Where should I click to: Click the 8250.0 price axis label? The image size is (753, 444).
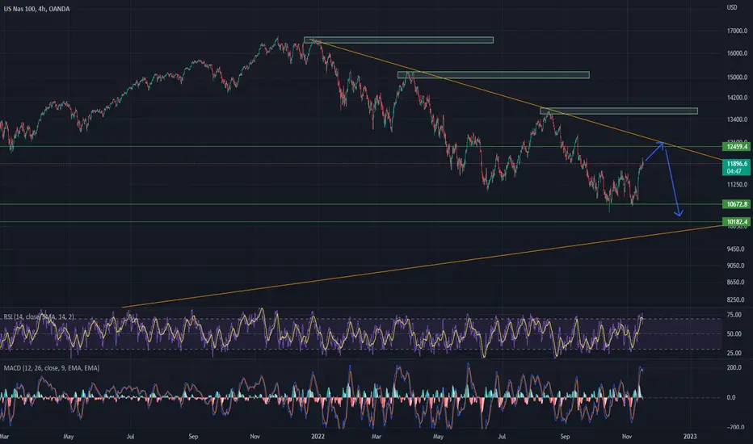(735, 299)
